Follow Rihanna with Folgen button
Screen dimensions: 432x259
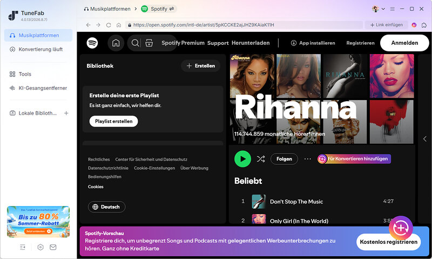(284, 159)
